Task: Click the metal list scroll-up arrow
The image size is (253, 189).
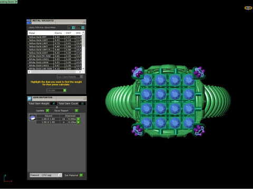Action: pyautogui.click(x=83, y=33)
